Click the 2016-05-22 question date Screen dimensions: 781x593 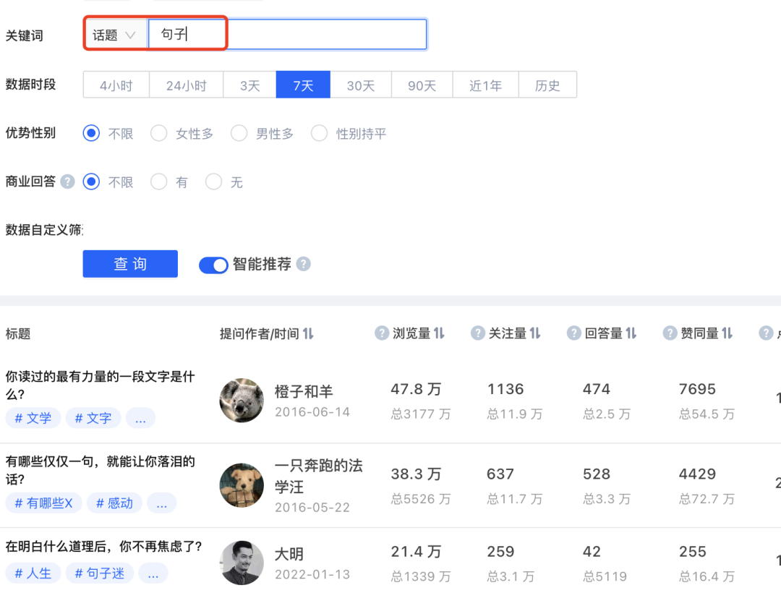pyautogui.click(x=312, y=508)
